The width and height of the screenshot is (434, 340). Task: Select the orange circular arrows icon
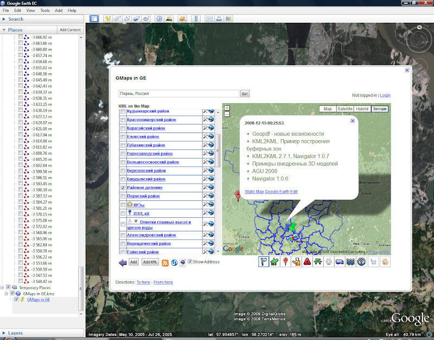coord(385,262)
